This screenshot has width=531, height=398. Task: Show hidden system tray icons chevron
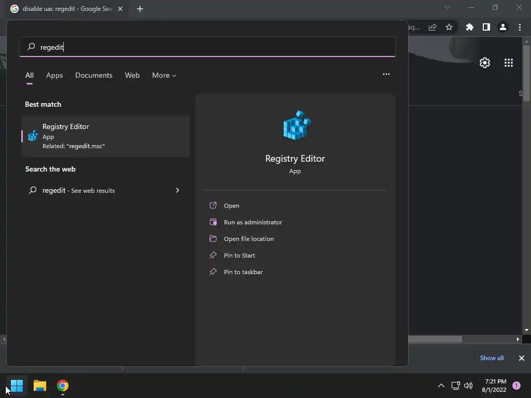point(441,386)
